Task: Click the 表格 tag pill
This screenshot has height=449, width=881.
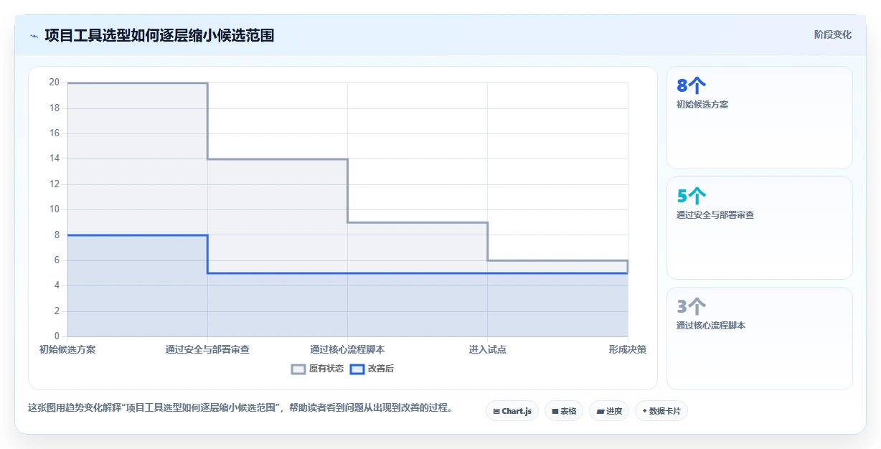Action: 564,411
